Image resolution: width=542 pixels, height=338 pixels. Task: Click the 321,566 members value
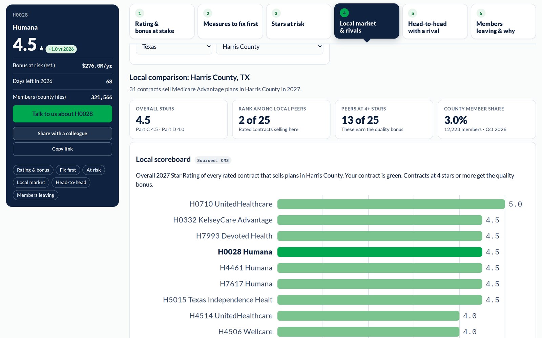pos(102,97)
